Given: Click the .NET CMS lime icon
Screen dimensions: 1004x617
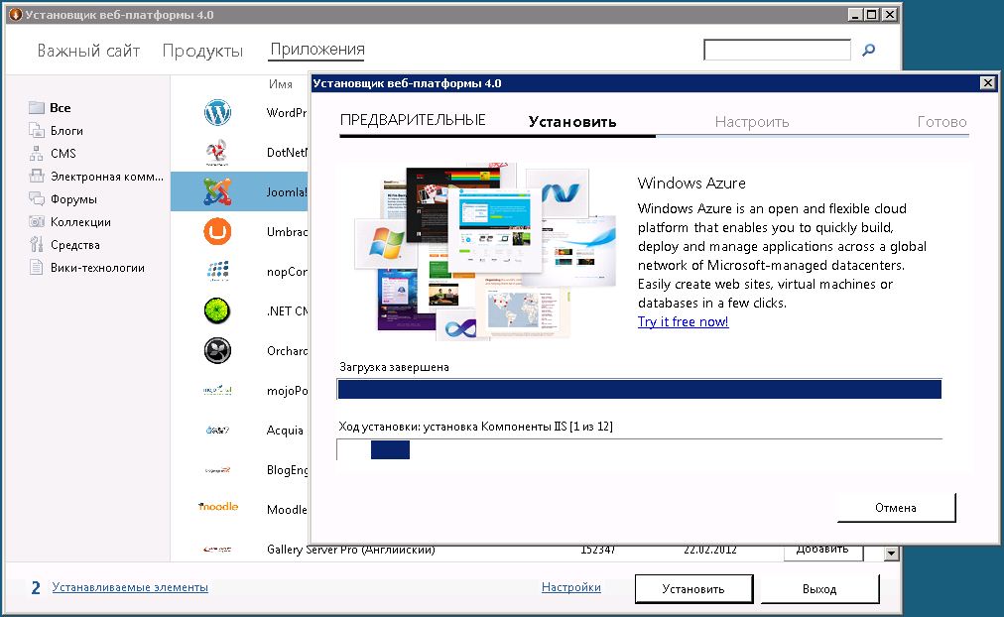Looking at the screenshot, I should pyautogui.click(x=217, y=310).
